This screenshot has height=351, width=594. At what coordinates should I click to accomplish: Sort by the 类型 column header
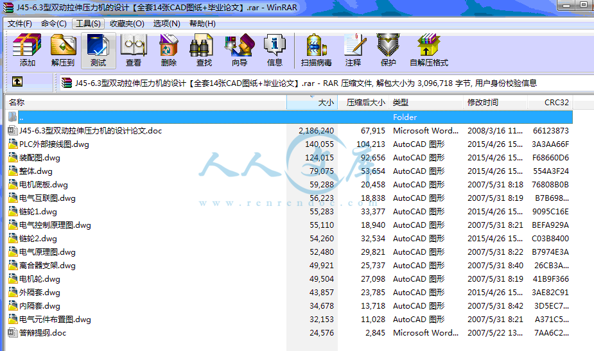pyautogui.click(x=426, y=102)
